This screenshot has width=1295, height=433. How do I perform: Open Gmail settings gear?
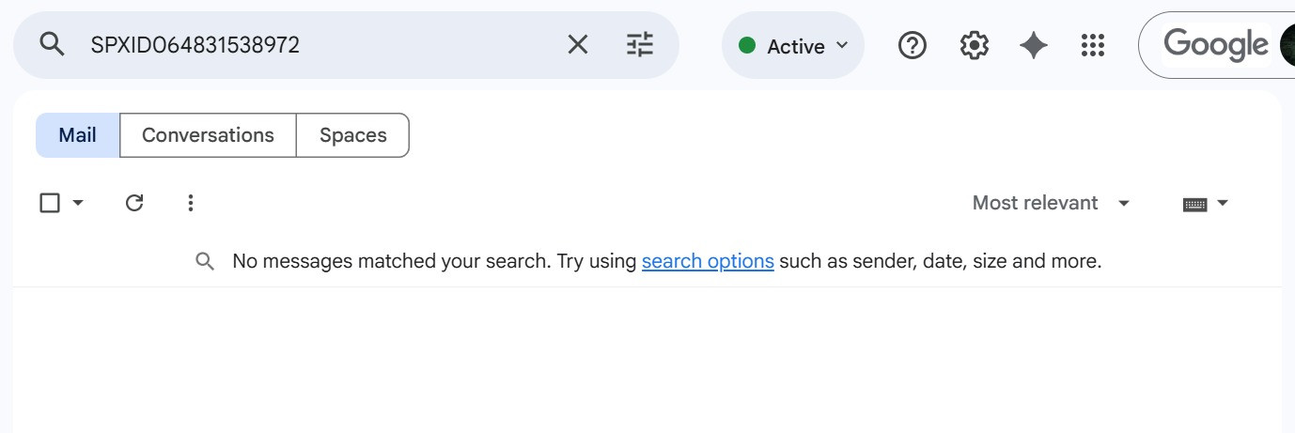click(975, 45)
